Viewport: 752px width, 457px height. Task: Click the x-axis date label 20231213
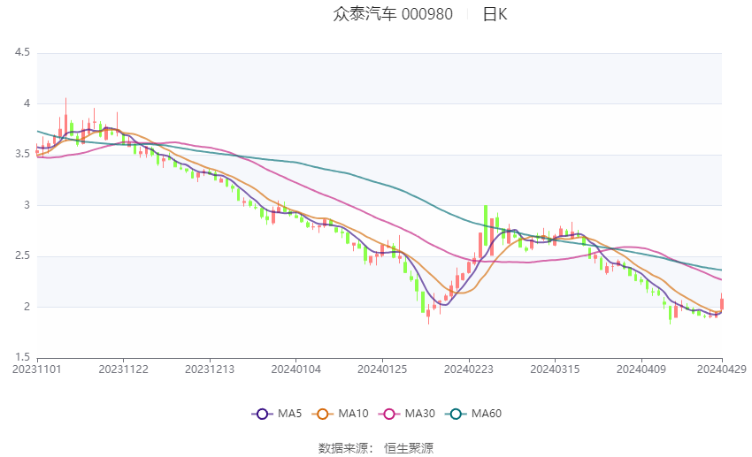210,369
